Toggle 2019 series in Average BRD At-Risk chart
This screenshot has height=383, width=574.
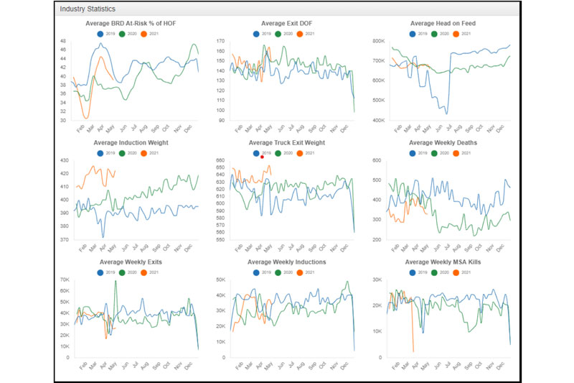105,34
